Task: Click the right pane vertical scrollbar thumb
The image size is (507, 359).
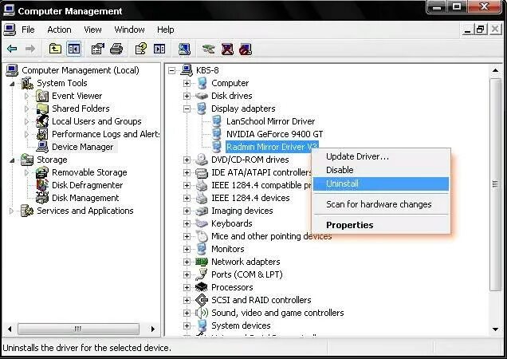Action: (495, 184)
